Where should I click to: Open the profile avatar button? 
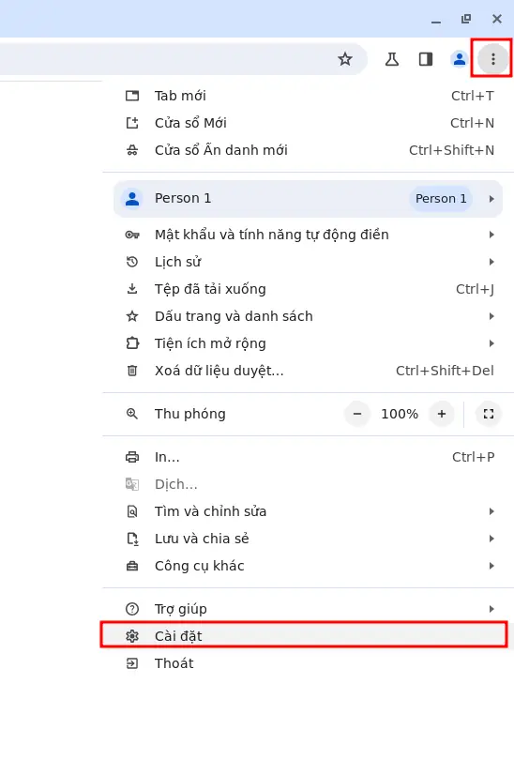tap(459, 59)
